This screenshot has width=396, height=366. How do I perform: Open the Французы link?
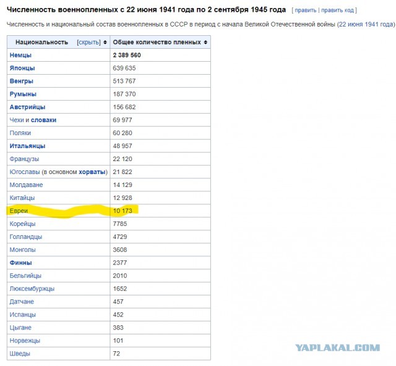(24, 159)
